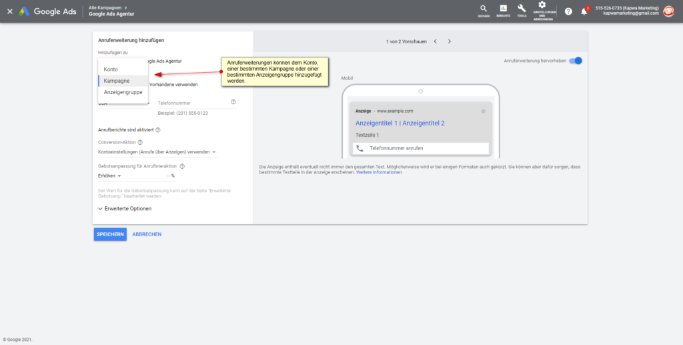The height and width of the screenshot is (345, 683).
Task: Click the account profile avatar
Action: 668,11
